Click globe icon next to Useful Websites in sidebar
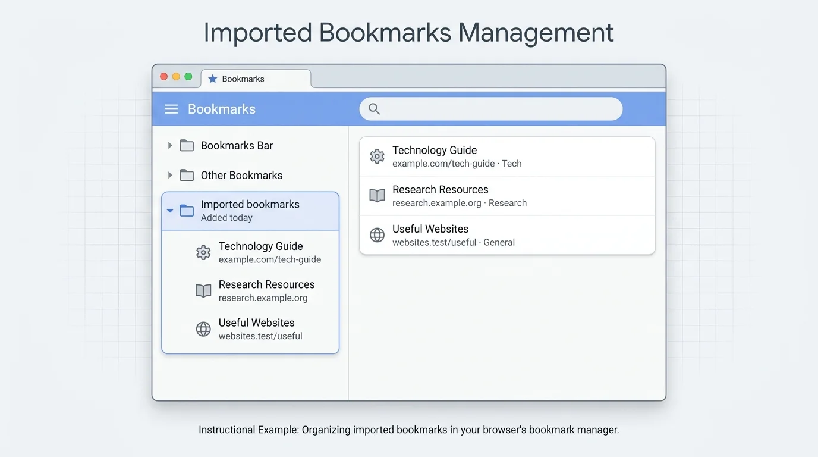Screen dimensions: 818x457 203,329
